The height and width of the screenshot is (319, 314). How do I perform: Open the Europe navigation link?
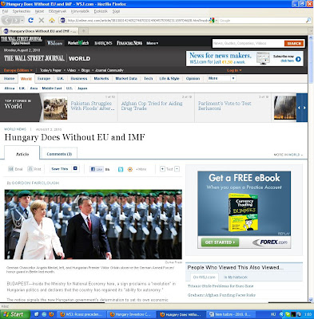[x=44, y=78]
